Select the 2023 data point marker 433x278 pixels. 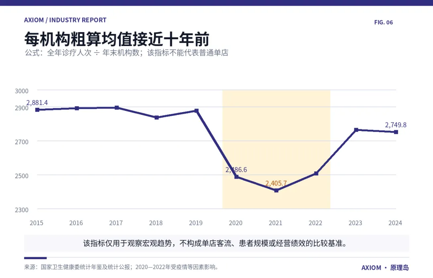tap(356, 130)
